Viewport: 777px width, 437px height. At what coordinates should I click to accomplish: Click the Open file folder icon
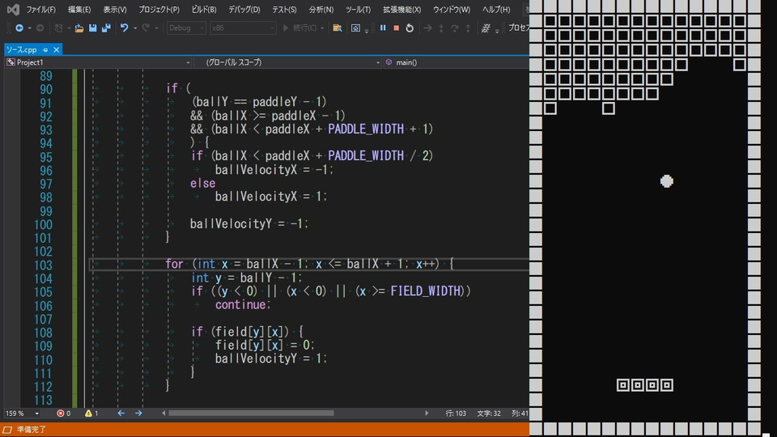click(x=79, y=28)
